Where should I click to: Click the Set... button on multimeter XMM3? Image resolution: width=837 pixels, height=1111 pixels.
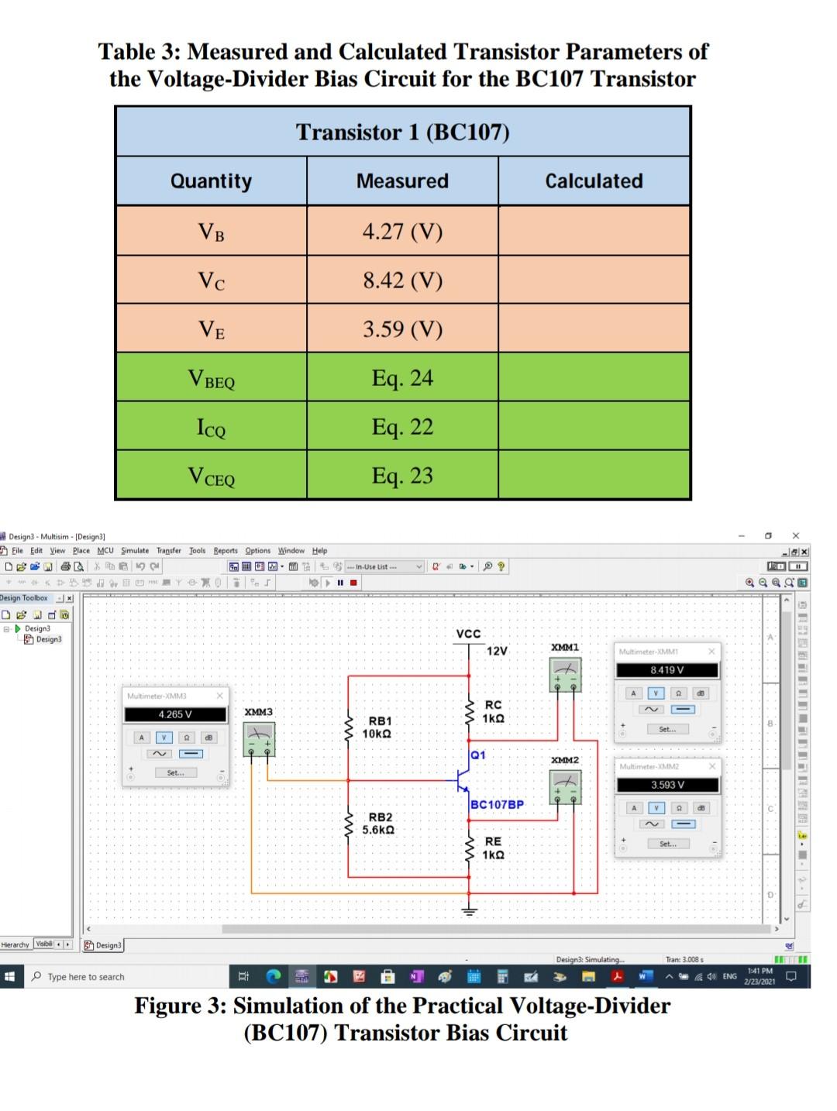pos(175,772)
